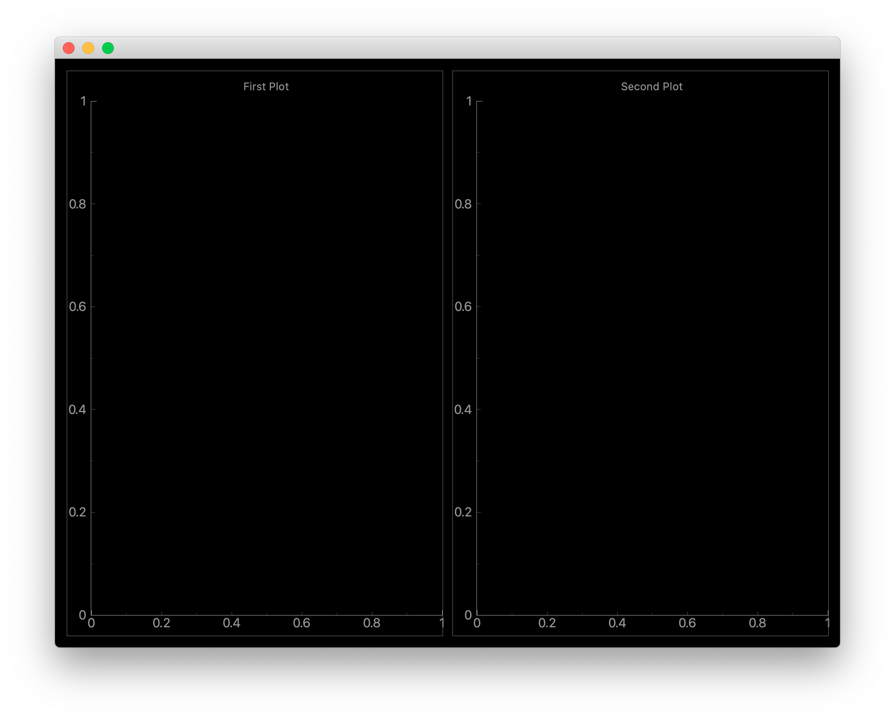The height and width of the screenshot is (720, 895).
Task: Click the yellow minimize window button
Action: point(88,48)
